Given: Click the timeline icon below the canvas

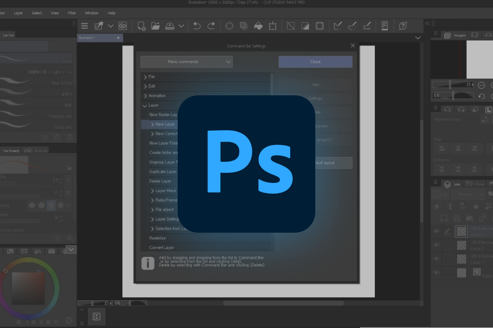Looking at the screenshot, I should tap(97, 316).
